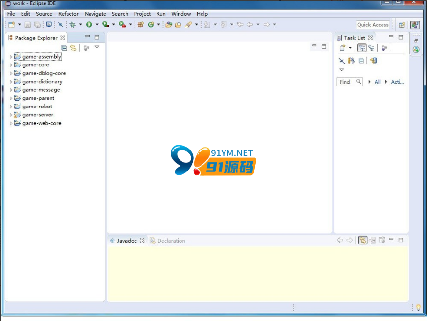
Task: Click the New Java Class icon
Action: 151,25
